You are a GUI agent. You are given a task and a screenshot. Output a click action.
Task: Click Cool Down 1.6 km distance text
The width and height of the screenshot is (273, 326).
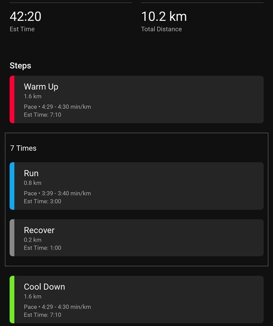click(x=33, y=297)
